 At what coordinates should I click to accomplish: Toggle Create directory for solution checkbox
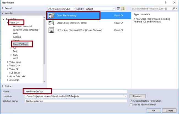click(131, 101)
